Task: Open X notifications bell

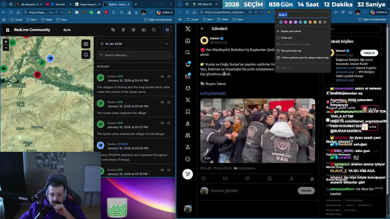Action: (x=188, y=64)
